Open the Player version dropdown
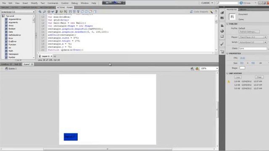The height and width of the screenshot is (151, 269). pyautogui.click(x=253, y=37)
